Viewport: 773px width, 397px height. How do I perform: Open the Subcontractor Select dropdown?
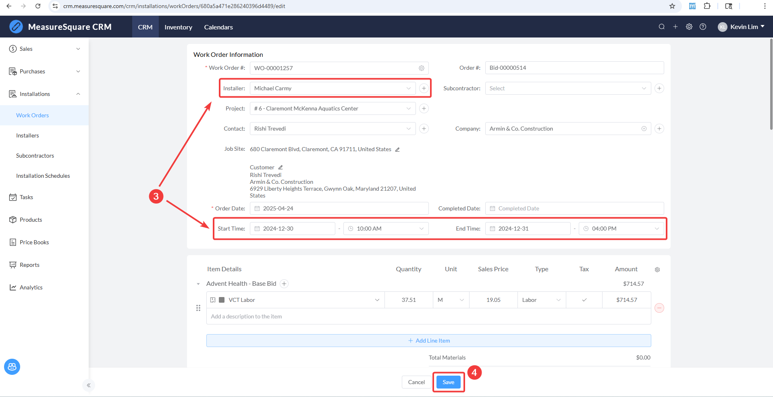[568, 88]
